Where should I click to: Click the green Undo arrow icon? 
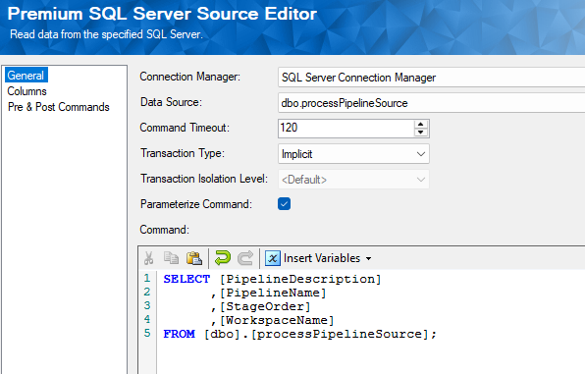[x=223, y=258]
